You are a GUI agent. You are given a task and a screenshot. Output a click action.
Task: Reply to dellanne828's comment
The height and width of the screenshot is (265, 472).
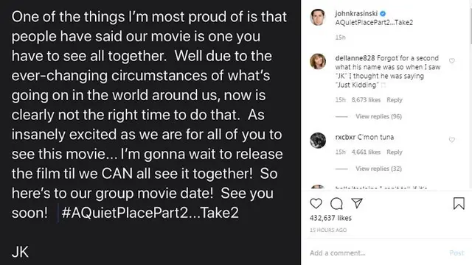point(395,100)
